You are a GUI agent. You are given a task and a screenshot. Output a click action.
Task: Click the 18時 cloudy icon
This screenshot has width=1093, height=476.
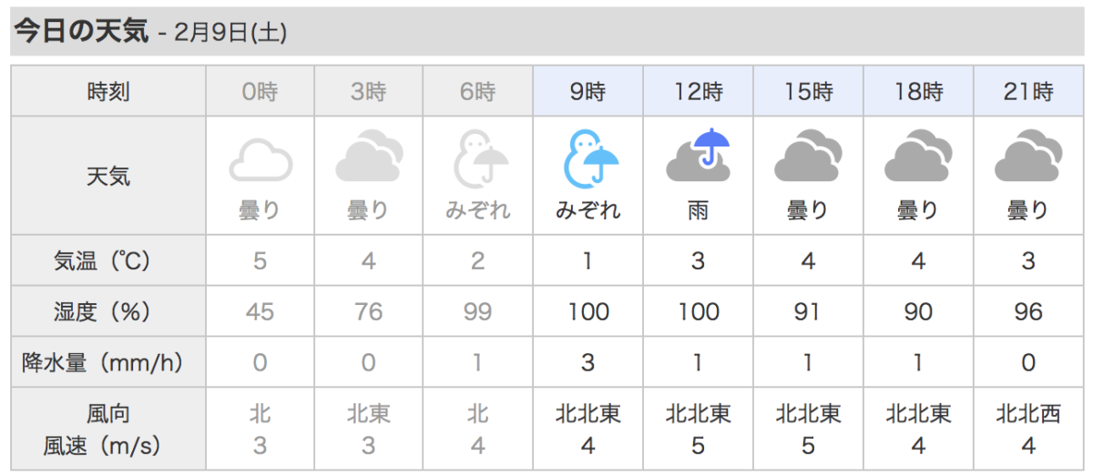(918, 157)
